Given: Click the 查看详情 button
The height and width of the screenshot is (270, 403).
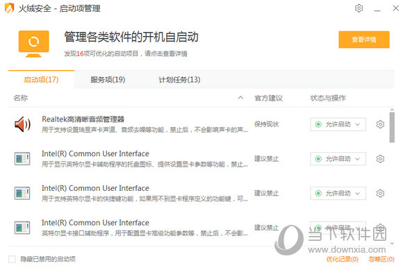Looking at the screenshot, I should (364, 40).
